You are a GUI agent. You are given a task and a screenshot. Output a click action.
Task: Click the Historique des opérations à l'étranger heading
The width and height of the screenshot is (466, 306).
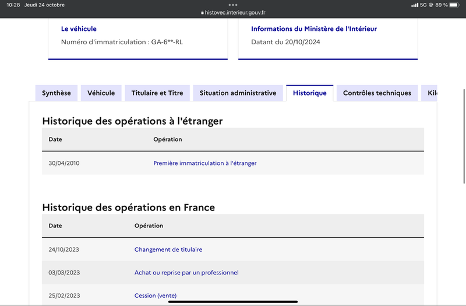point(132,121)
